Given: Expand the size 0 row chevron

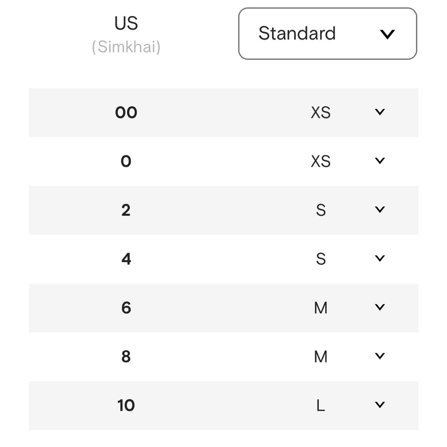Looking at the screenshot, I should [x=380, y=160].
